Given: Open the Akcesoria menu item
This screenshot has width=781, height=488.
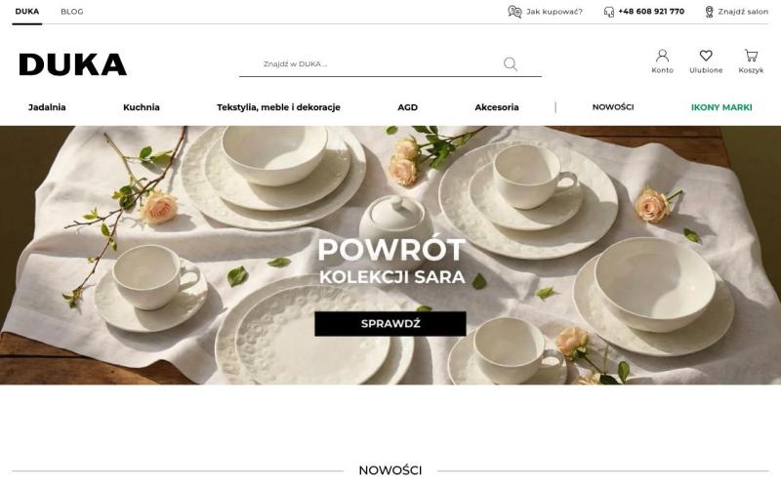Looking at the screenshot, I should click(497, 107).
